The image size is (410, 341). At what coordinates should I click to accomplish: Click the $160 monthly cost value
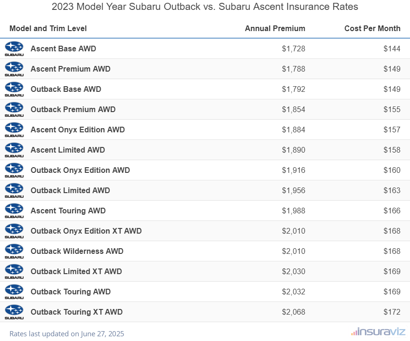[x=392, y=170]
